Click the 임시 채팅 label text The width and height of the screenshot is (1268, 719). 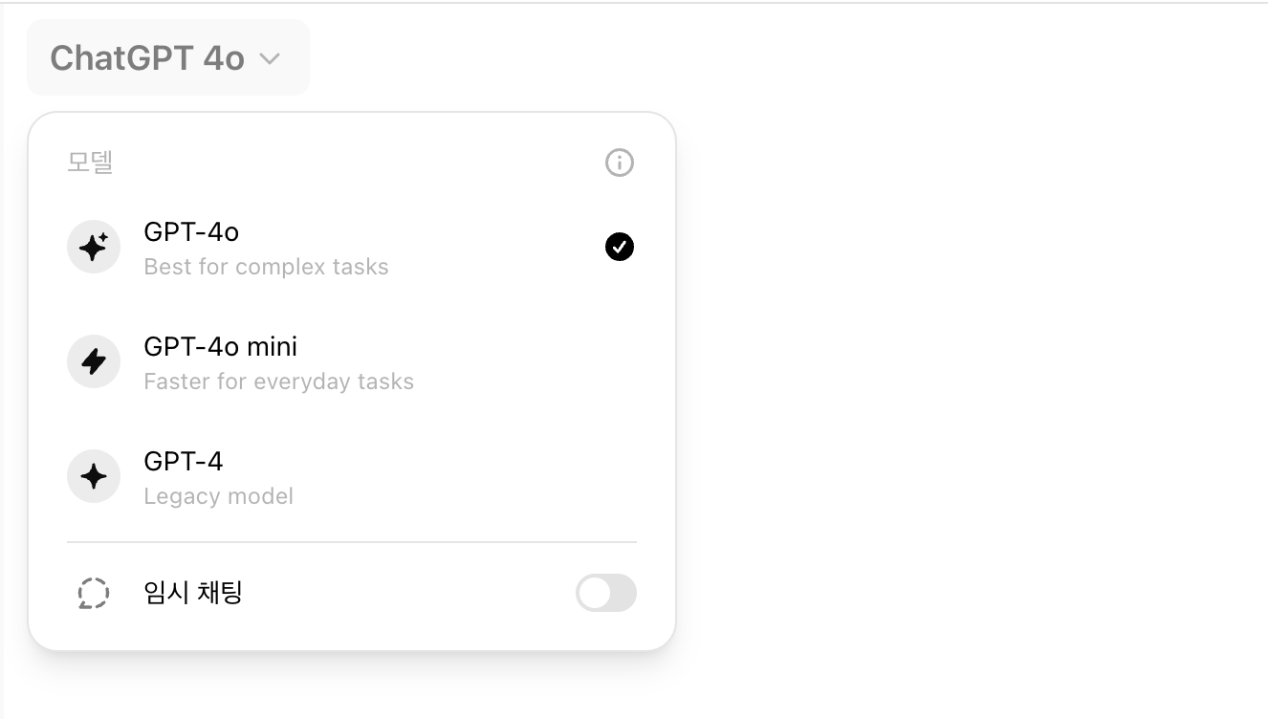click(193, 593)
